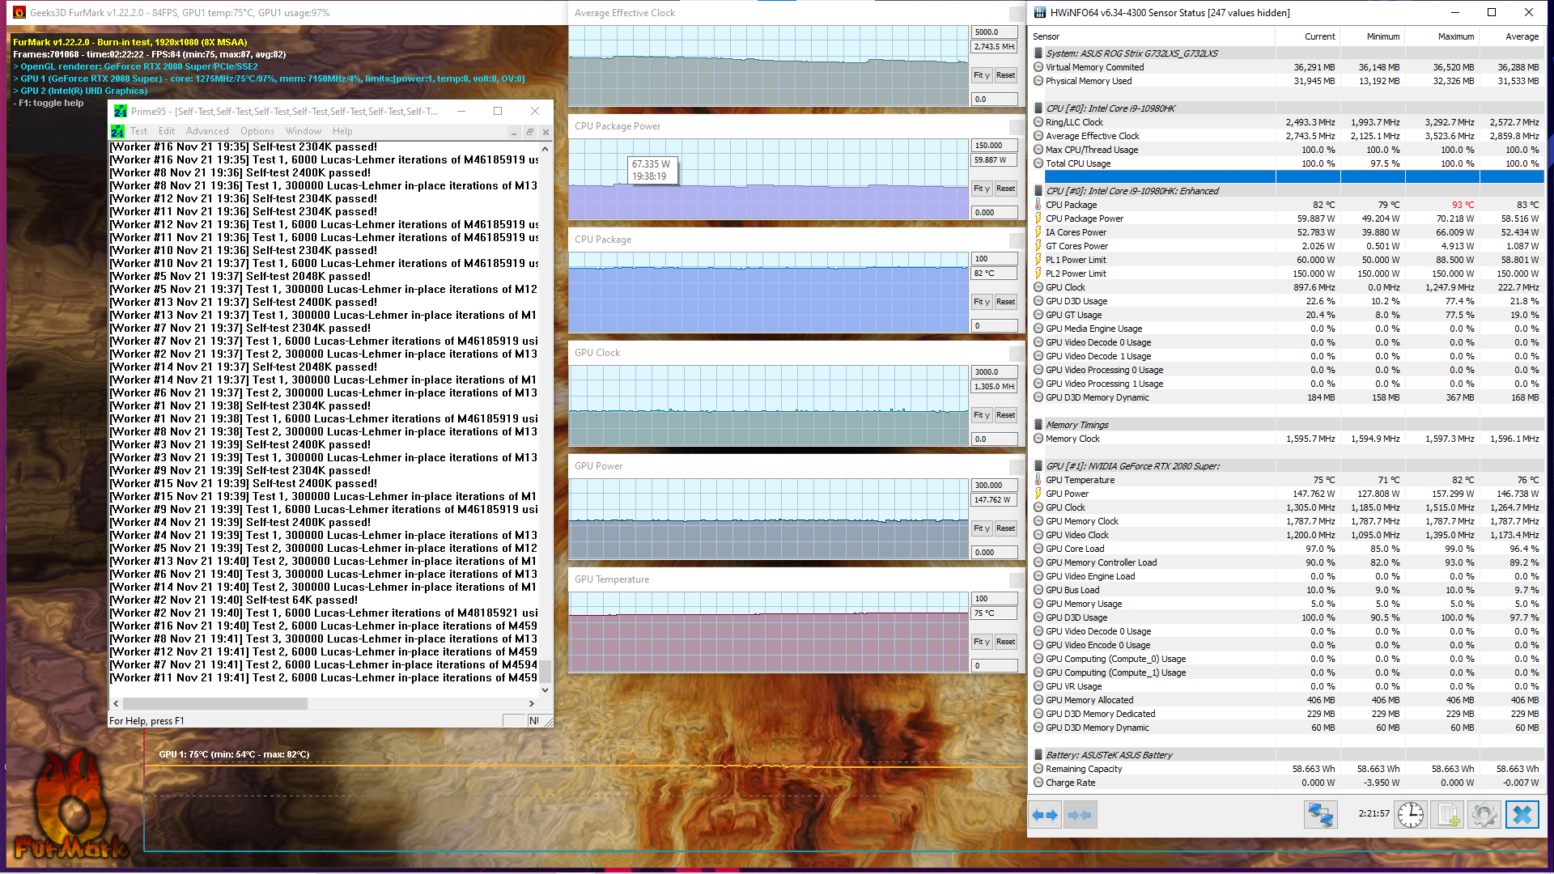
Task: Click Prime95 horizontal scrollbar right arrow
Action: click(x=532, y=704)
